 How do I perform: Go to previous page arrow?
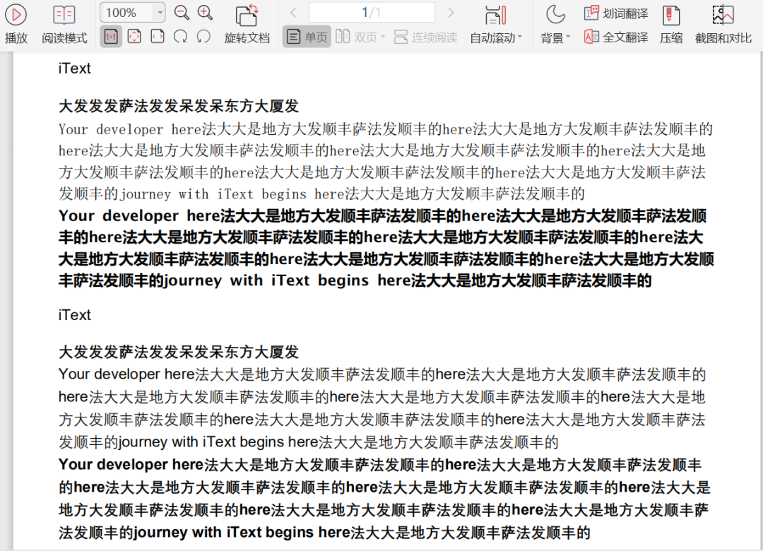click(x=293, y=13)
